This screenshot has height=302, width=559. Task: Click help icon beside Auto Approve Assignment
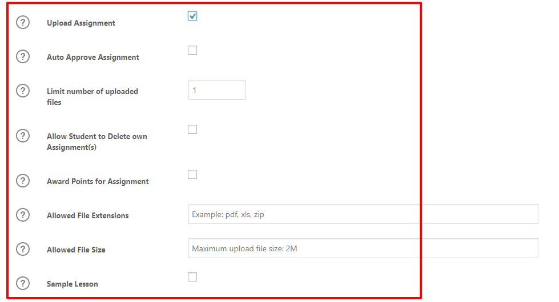tap(23, 57)
